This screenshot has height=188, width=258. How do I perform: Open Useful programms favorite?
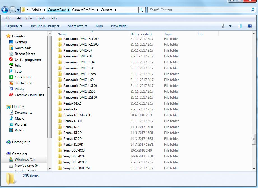25,60
